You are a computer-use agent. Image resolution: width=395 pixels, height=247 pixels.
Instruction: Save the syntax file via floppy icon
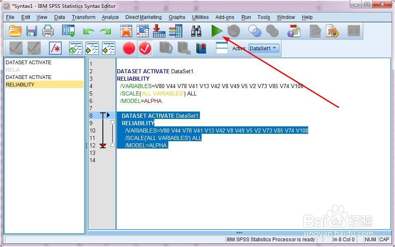click(x=32, y=31)
